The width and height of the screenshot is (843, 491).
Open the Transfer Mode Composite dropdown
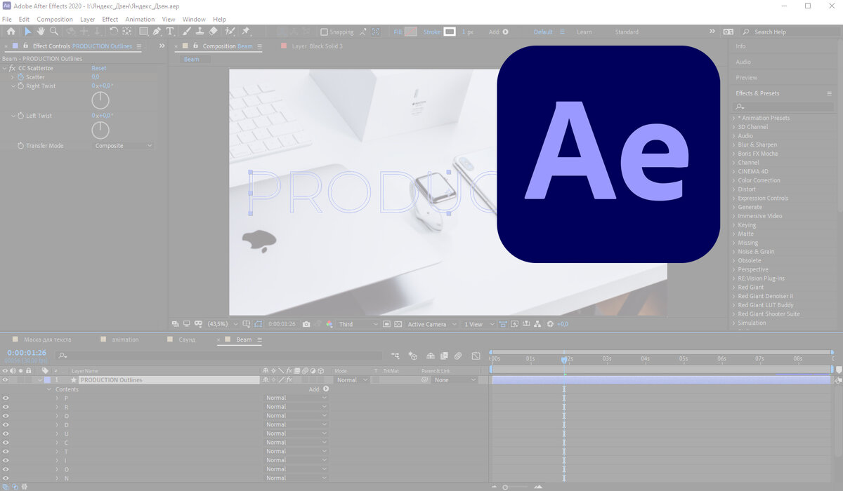tap(124, 146)
